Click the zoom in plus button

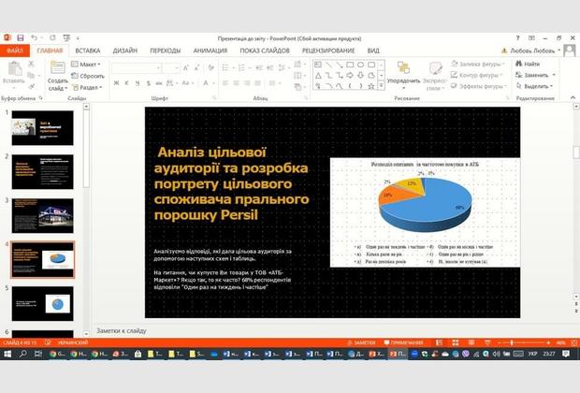coord(548,343)
